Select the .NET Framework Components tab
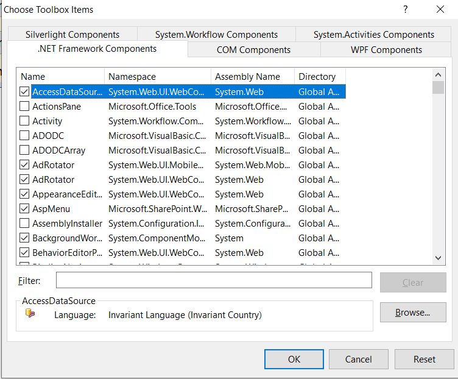Image resolution: width=458 pixels, height=379 pixels. [97, 49]
